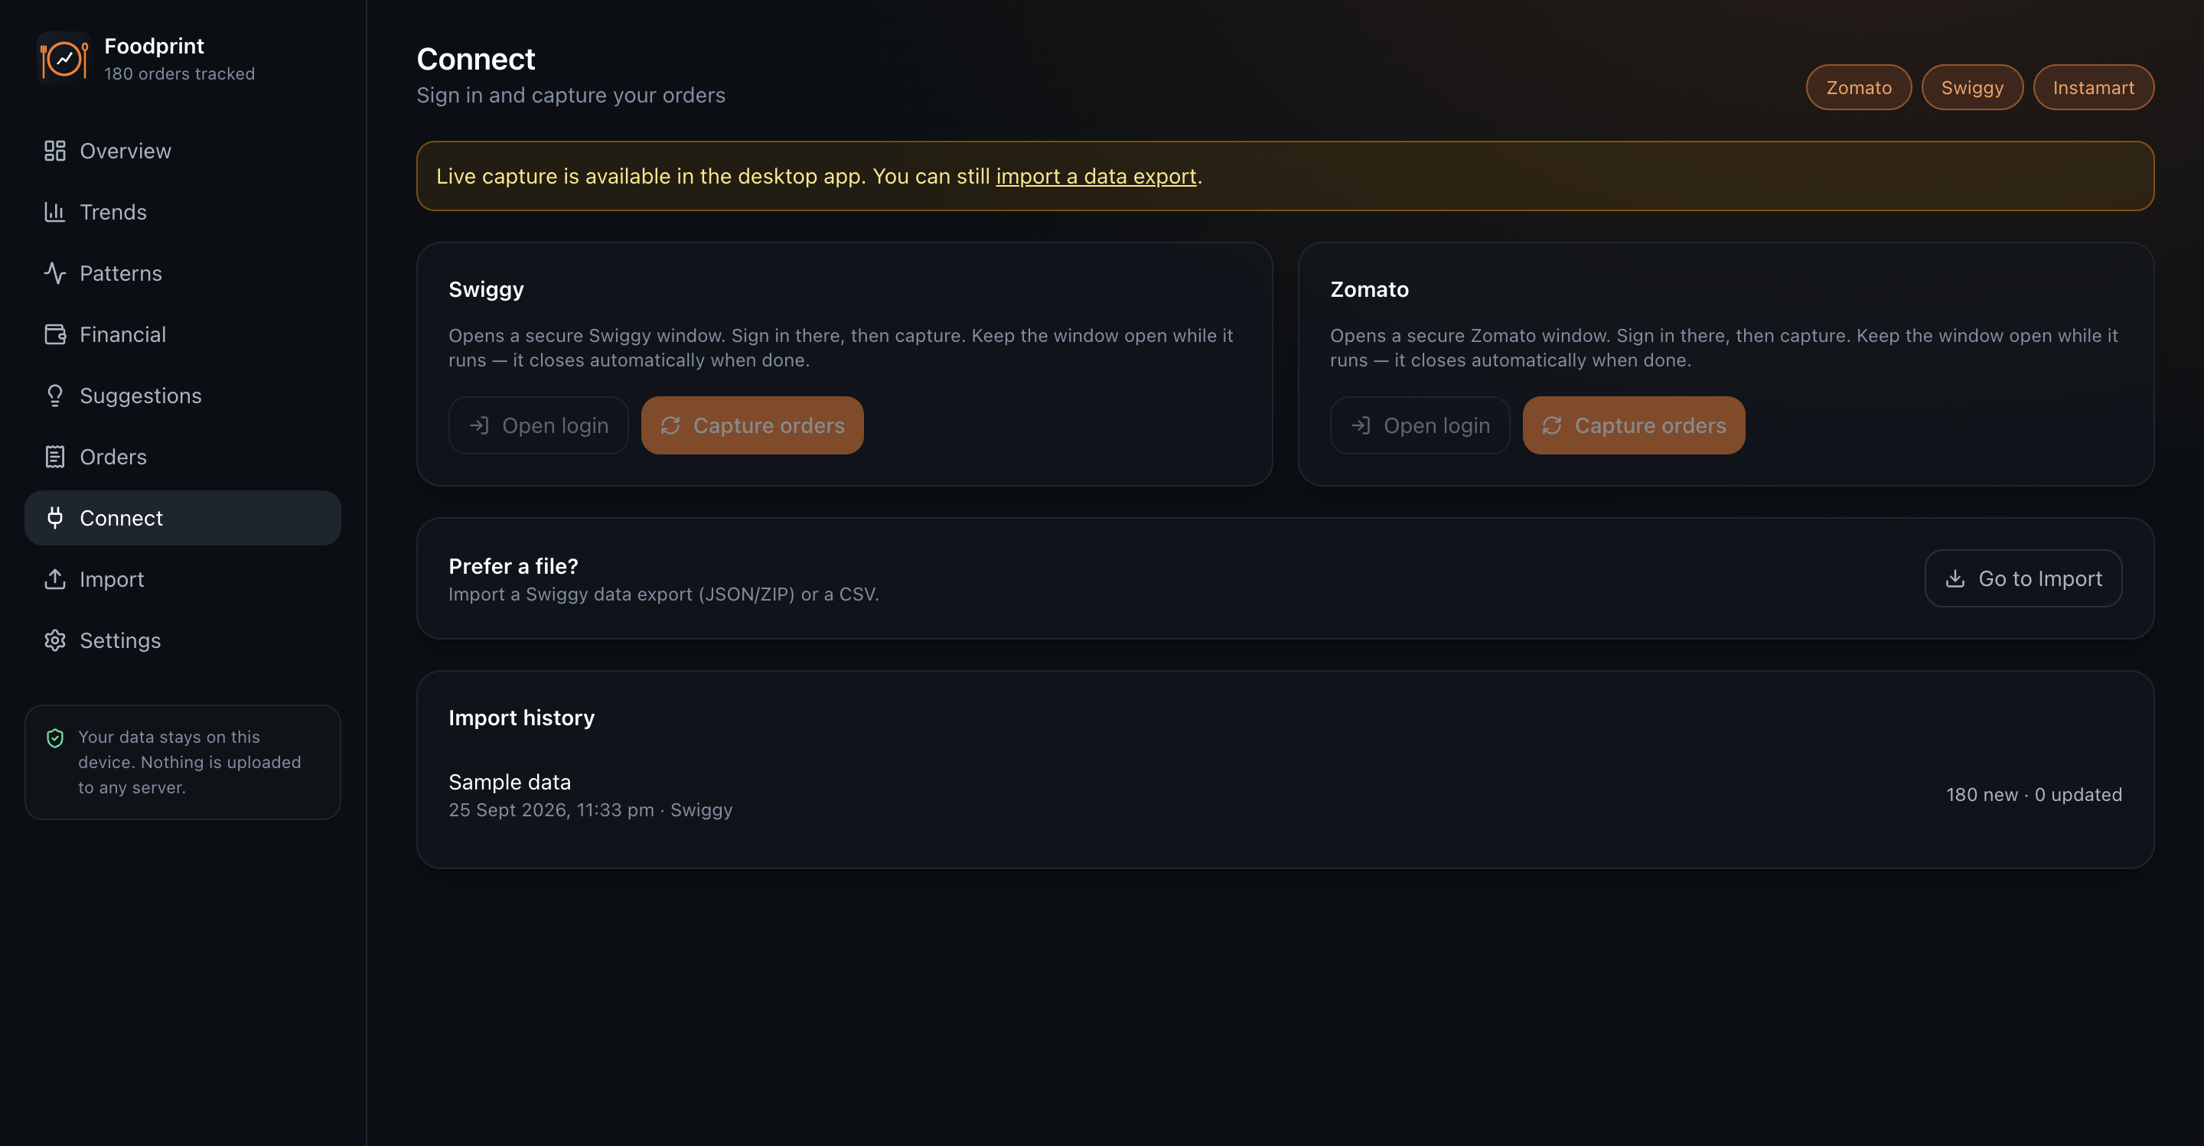Click the Connect plug icon
Image resolution: width=2204 pixels, height=1146 pixels.
pos(55,517)
